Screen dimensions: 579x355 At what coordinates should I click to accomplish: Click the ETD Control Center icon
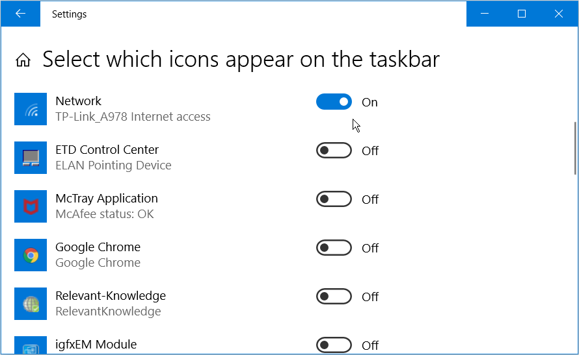click(x=31, y=158)
